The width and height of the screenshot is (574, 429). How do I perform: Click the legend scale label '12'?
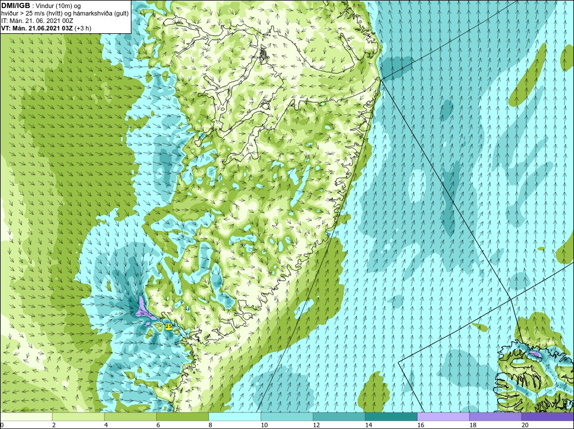[316, 425]
